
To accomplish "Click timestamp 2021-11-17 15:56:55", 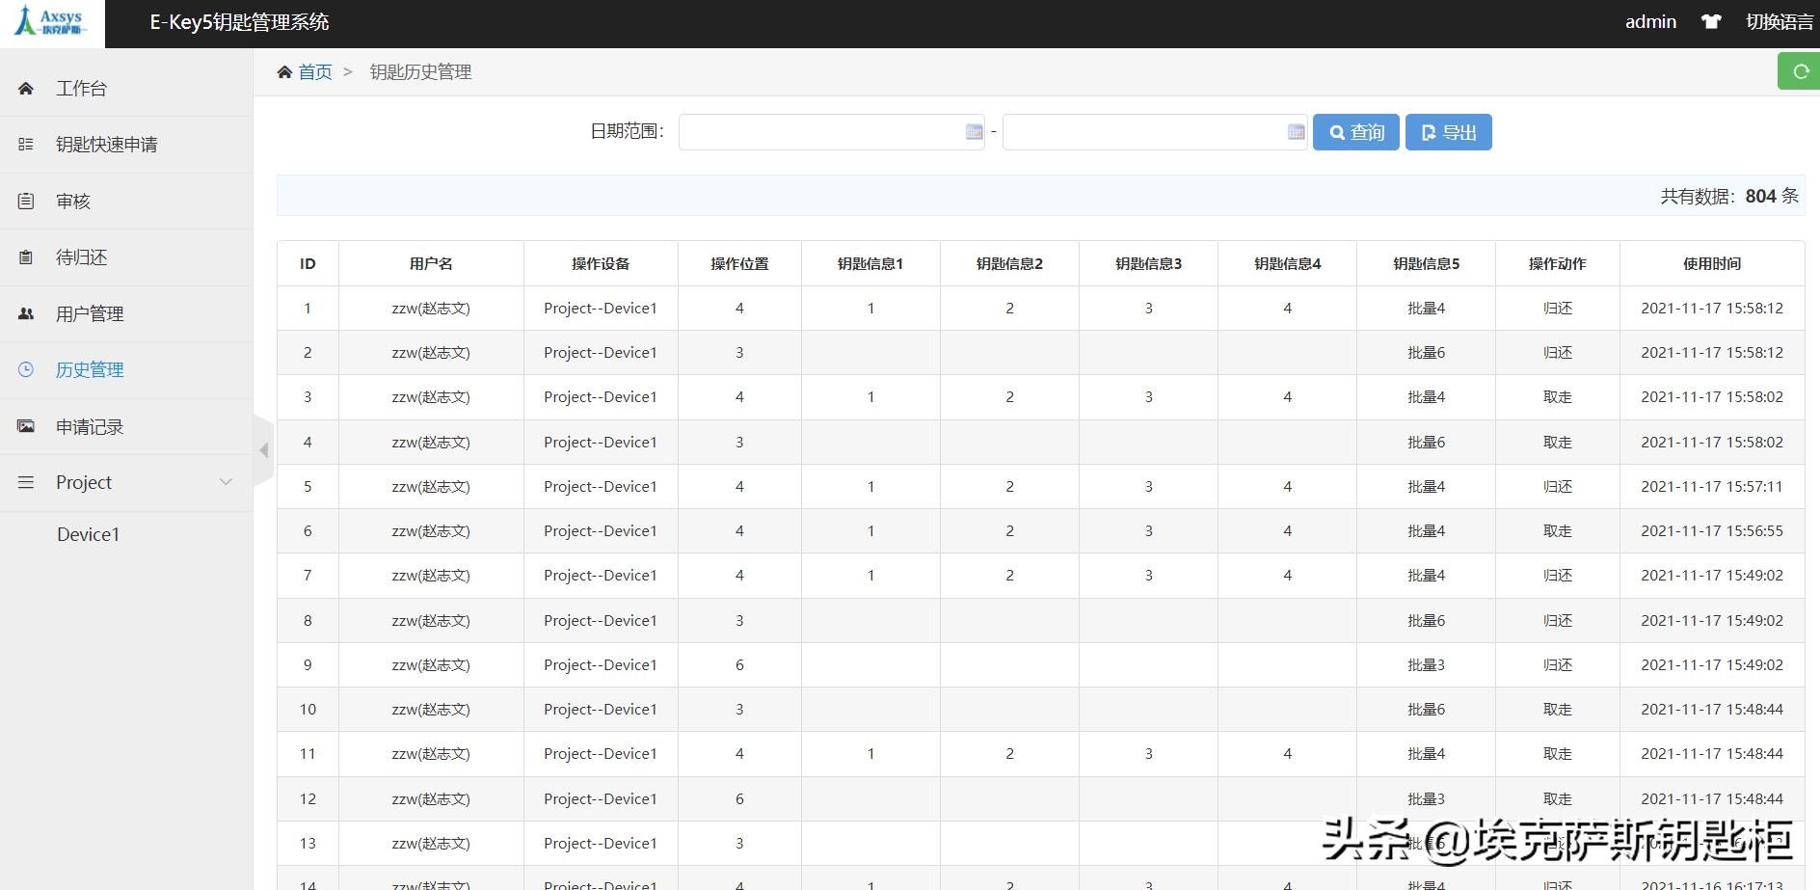I will pos(1712,531).
